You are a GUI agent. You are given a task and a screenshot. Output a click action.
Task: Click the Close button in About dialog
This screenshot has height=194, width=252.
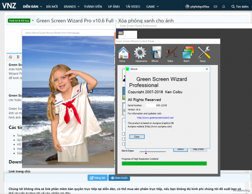pyautogui.click(x=137, y=137)
